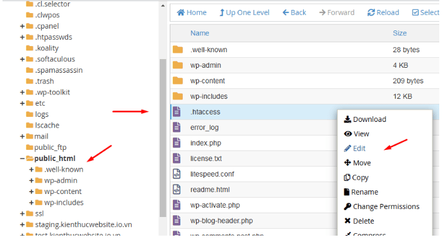Image resolution: width=443 pixels, height=240 pixels.
Task: Expand the .cpanel folder in the tree
Action: point(22,27)
